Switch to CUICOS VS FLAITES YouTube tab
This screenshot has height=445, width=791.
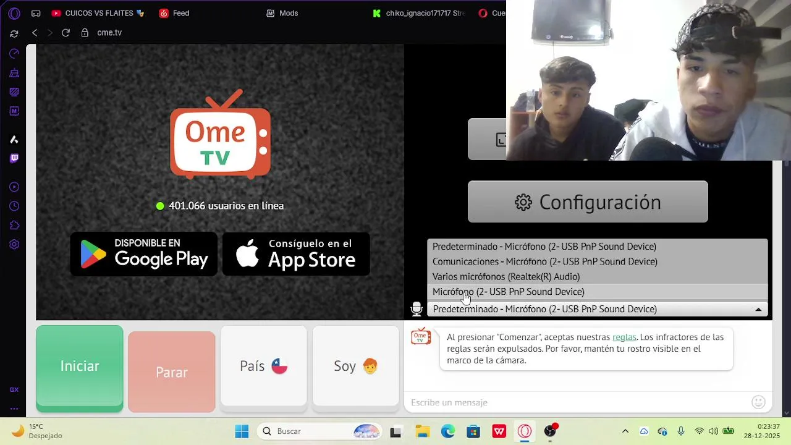point(99,13)
